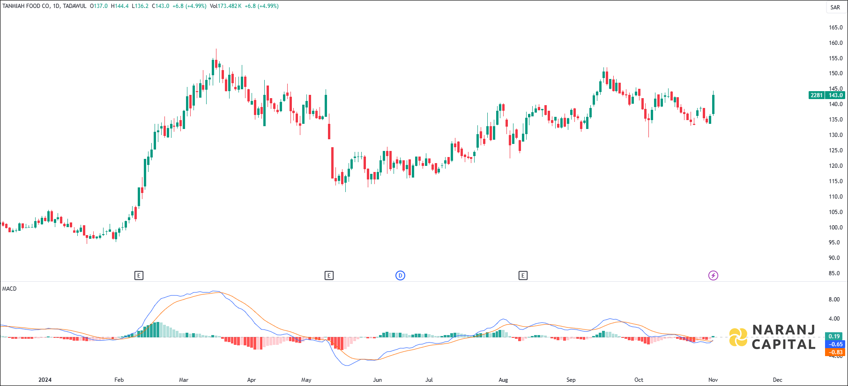The height and width of the screenshot is (386, 848).
Task: Click the 120.0 price axis label
Action: pos(836,166)
